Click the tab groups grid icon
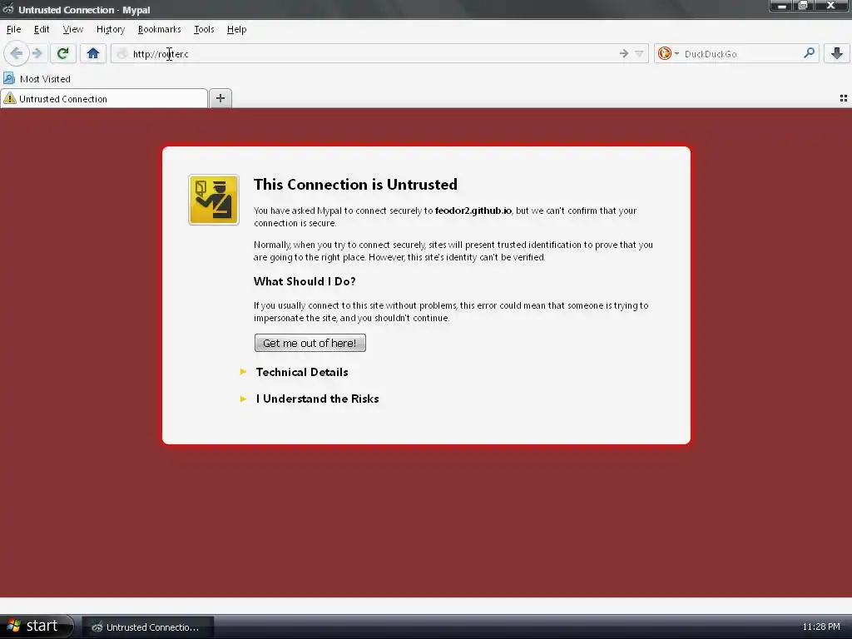This screenshot has width=852, height=639. (x=844, y=98)
